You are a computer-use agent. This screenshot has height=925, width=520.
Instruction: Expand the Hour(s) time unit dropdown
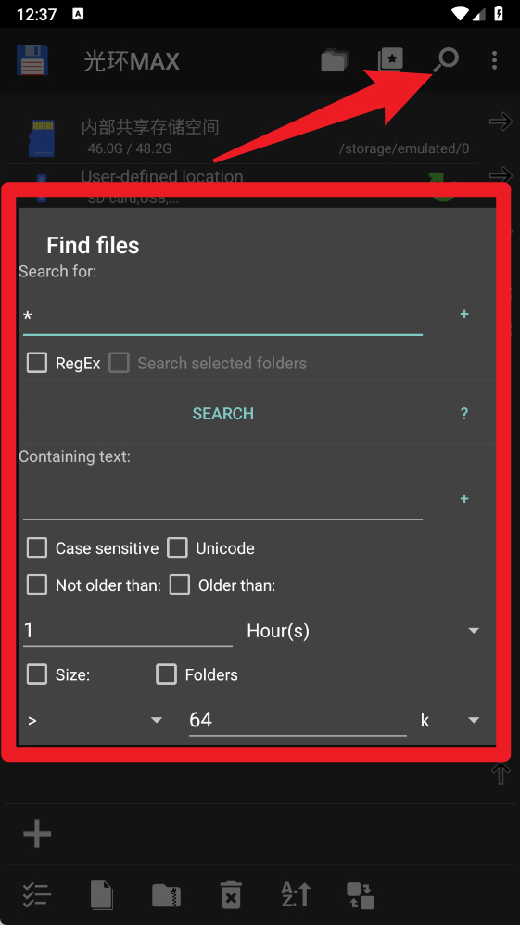363,631
